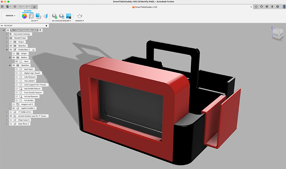The width and height of the screenshot is (286, 169).
Task: Toggle visibility of root SmartTableCaddy v163
Action: point(8,30)
